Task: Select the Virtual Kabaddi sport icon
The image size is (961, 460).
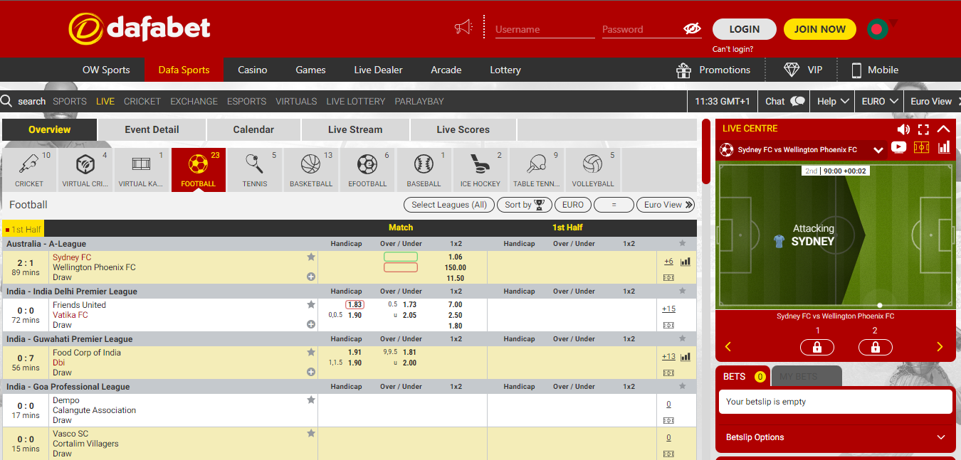Action: [x=141, y=170]
